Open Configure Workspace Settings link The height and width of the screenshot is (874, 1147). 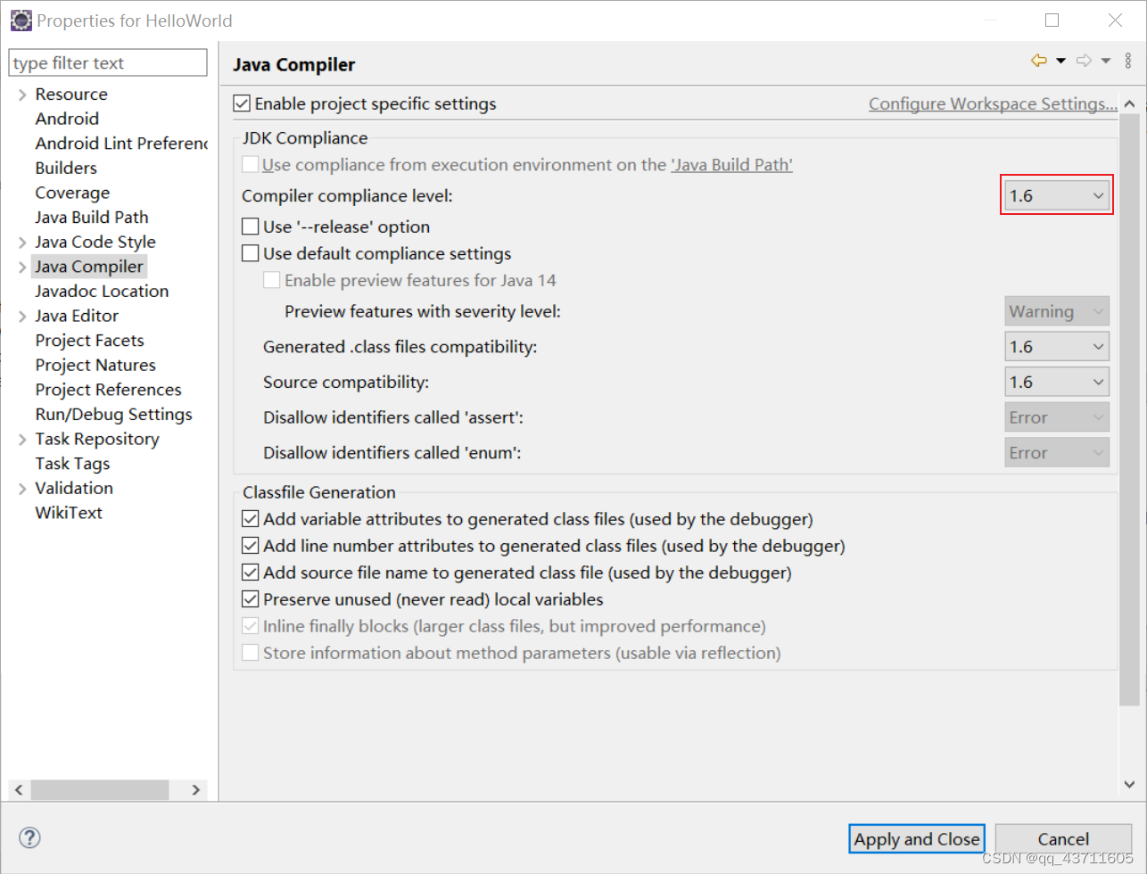coord(993,103)
